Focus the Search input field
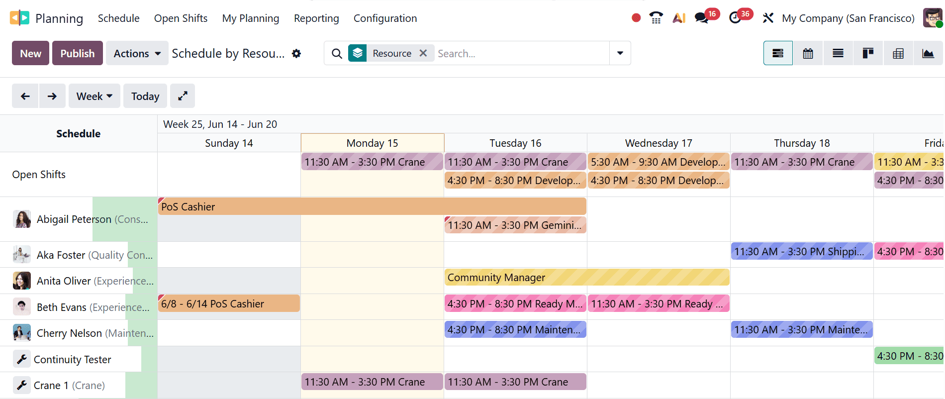The image size is (945, 399). (522, 53)
